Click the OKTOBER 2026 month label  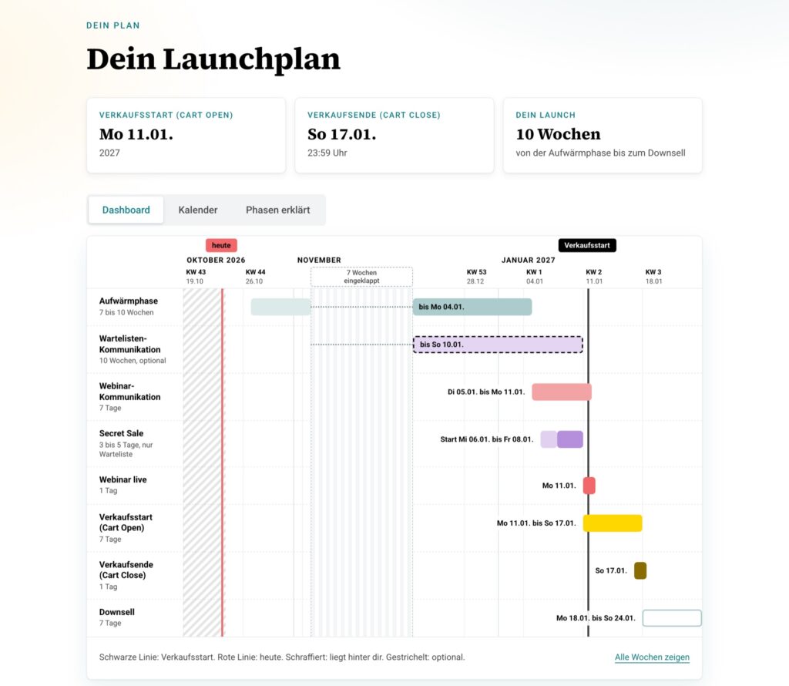216,261
